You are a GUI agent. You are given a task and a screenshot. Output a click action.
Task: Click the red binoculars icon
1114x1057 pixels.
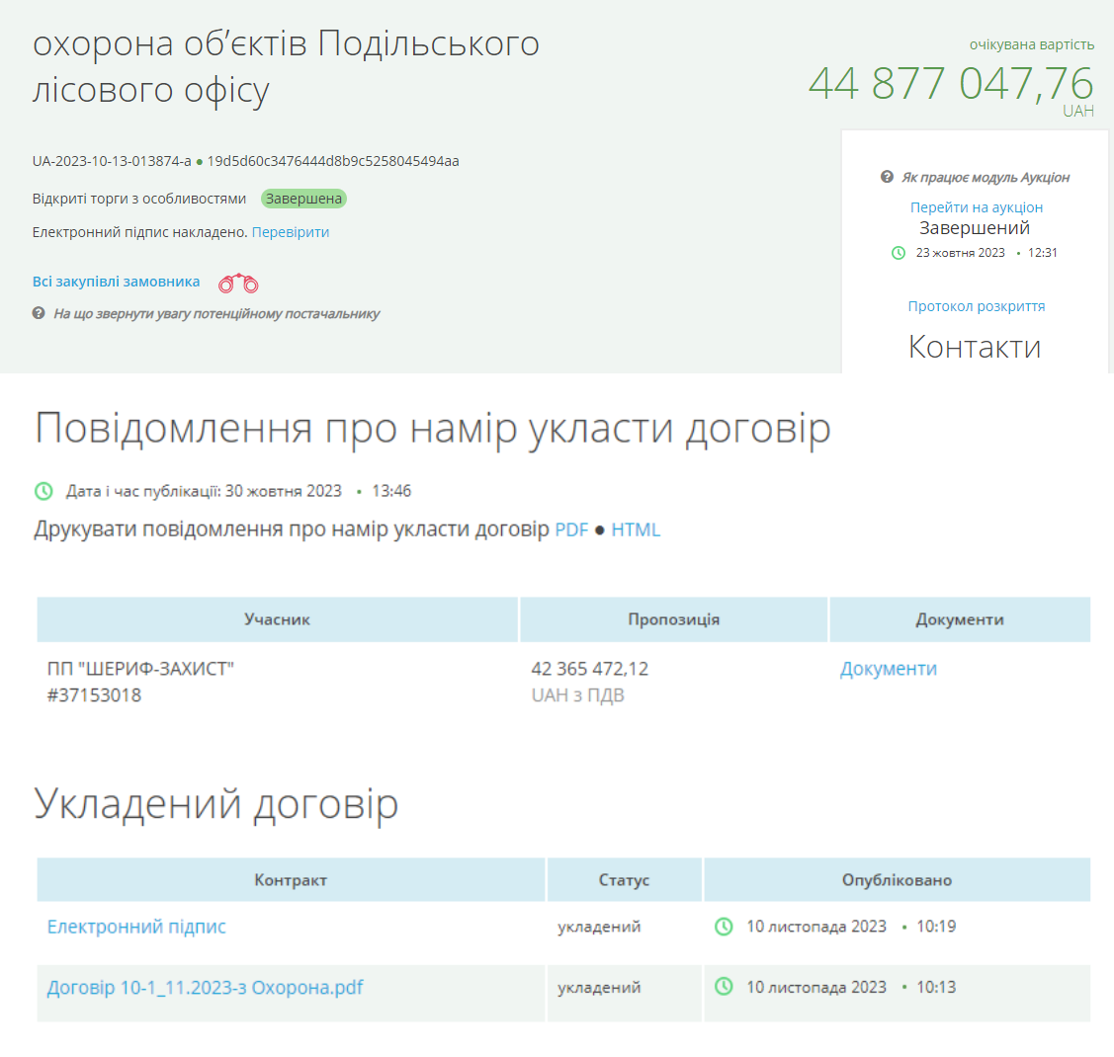(x=239, y=284)
